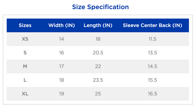This screenshot has width=196, height=108.
Task: Click the Size Specification heading
Action: 100,7
